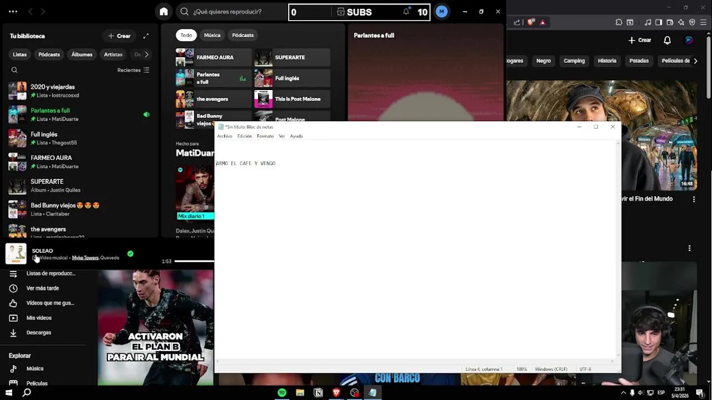Open the Spotify profile avatar M

pos(442,12)
